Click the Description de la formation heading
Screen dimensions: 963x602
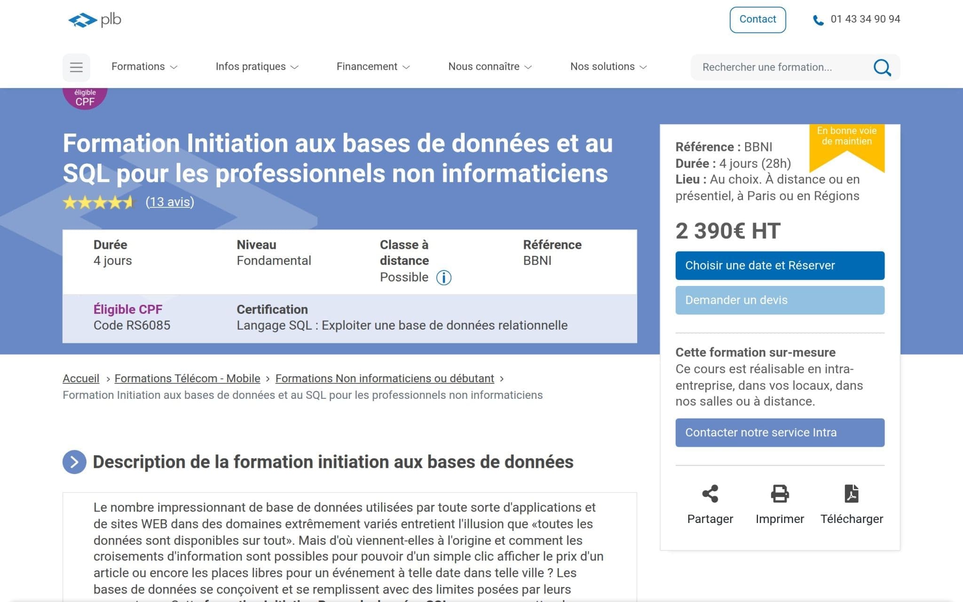333,462
